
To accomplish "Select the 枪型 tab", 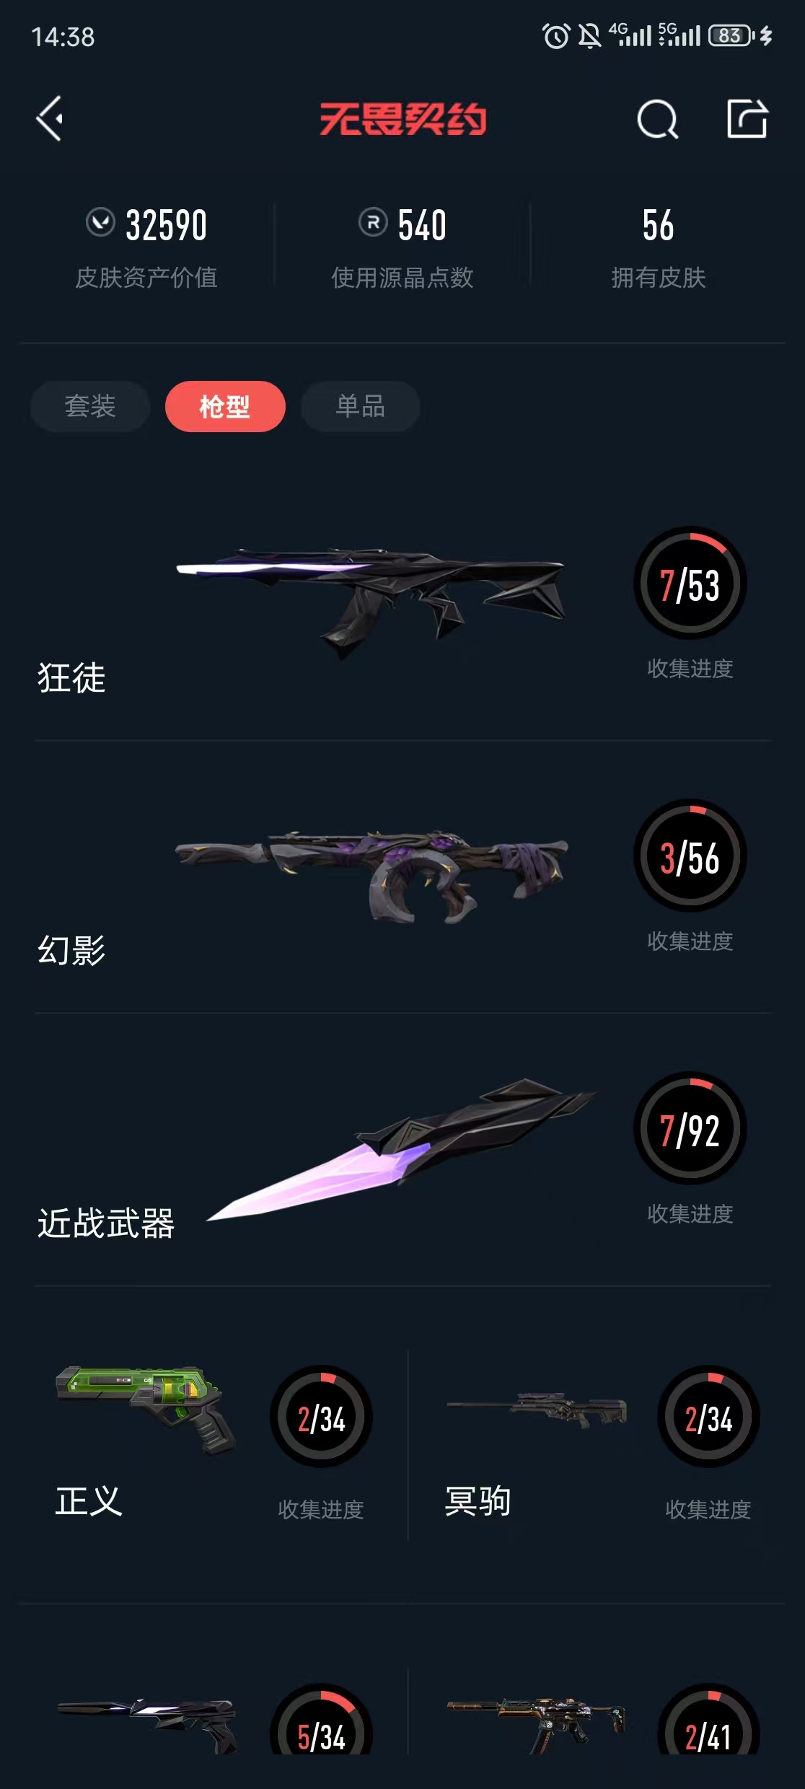I will tap(225, 406).
